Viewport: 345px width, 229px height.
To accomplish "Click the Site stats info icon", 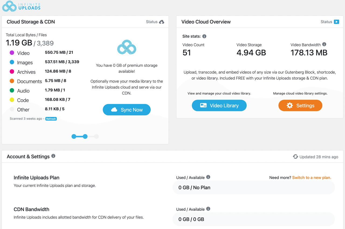I will click(204, 36).
